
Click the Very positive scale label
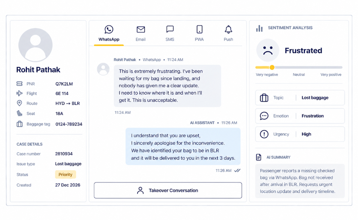[331, 74]
